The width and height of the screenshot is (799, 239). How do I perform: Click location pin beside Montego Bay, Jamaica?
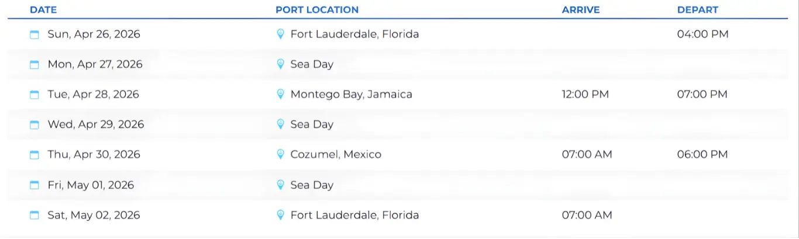(x=280, y=94)
